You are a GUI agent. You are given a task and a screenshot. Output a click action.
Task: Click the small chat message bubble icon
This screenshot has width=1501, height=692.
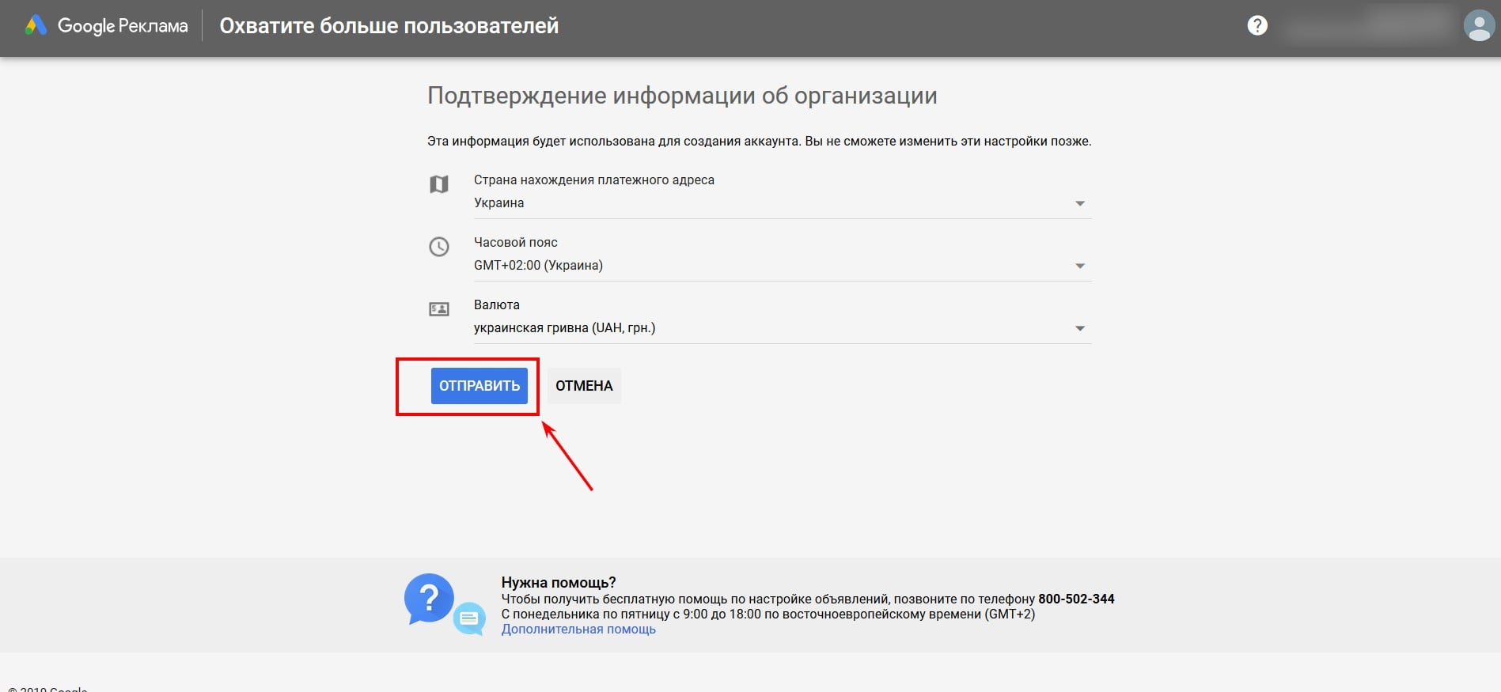pos(469,618)
